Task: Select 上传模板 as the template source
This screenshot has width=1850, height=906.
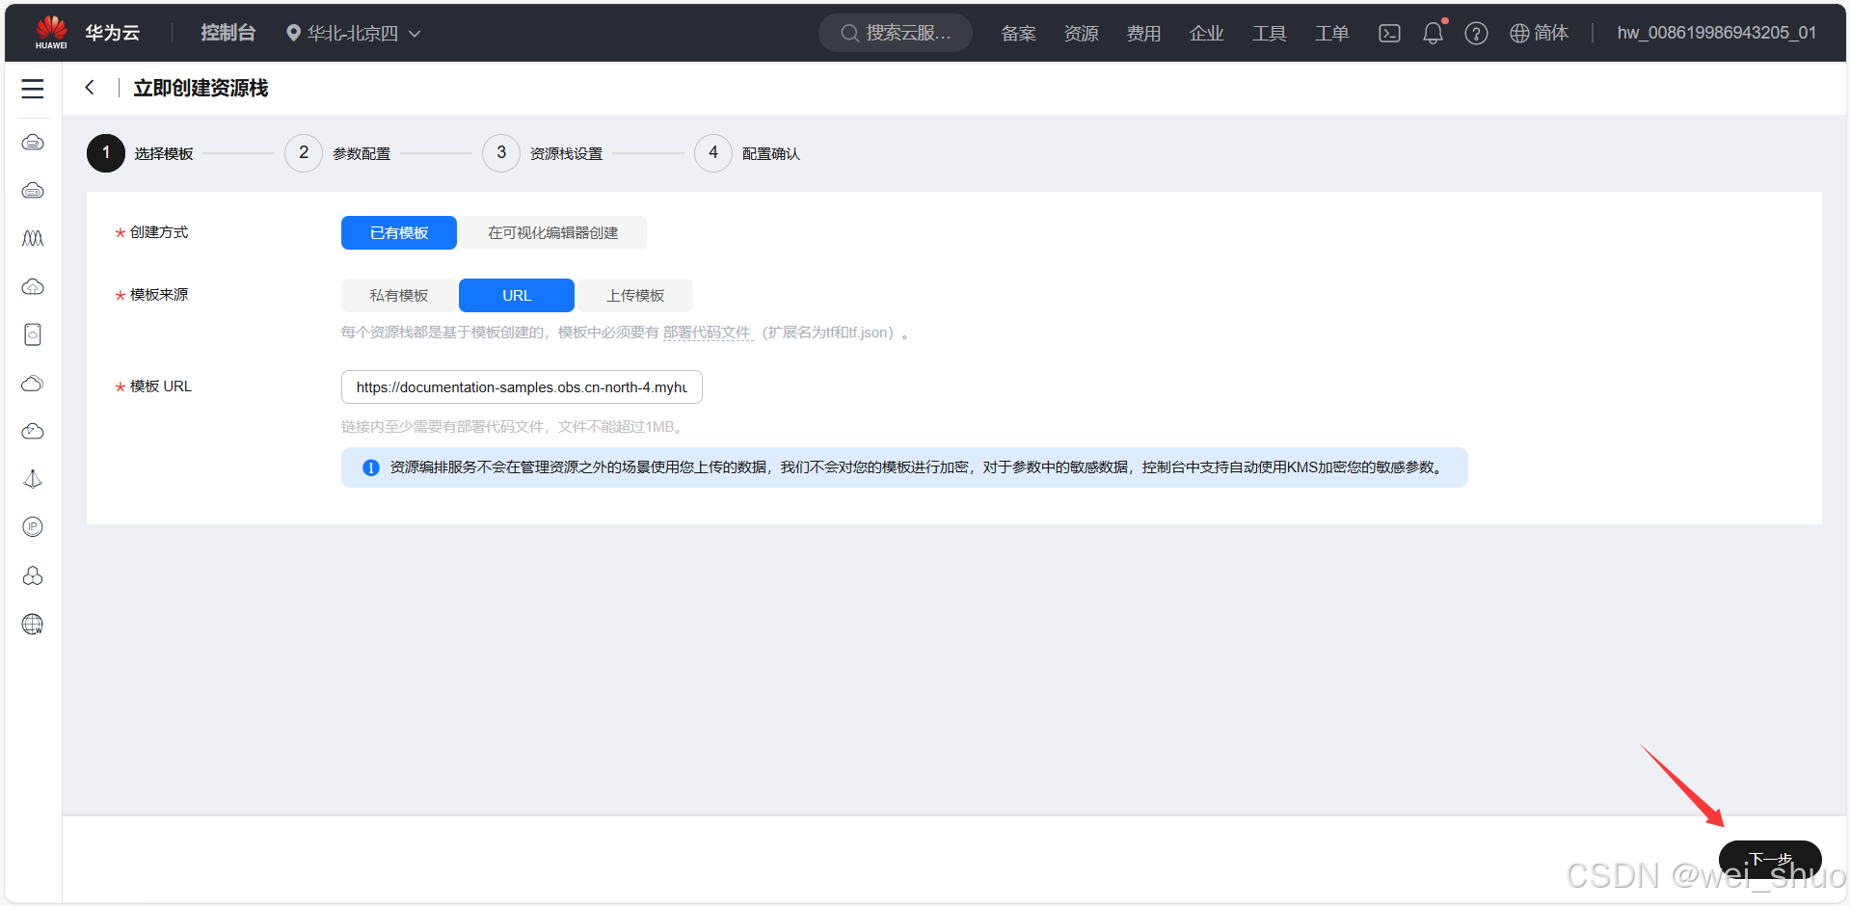Action: click(x=635, y=295)
